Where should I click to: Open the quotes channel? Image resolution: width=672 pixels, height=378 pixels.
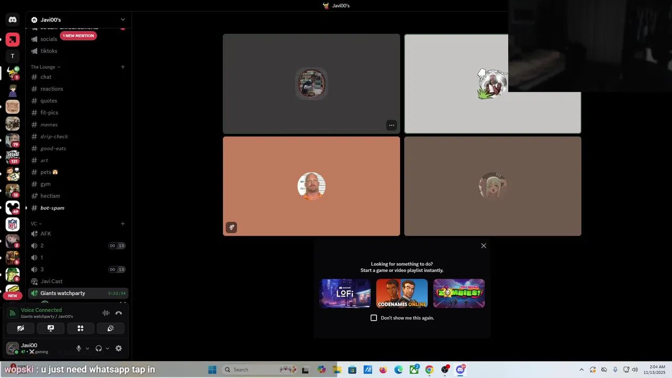pyautogui.click(x=78, y=101)
